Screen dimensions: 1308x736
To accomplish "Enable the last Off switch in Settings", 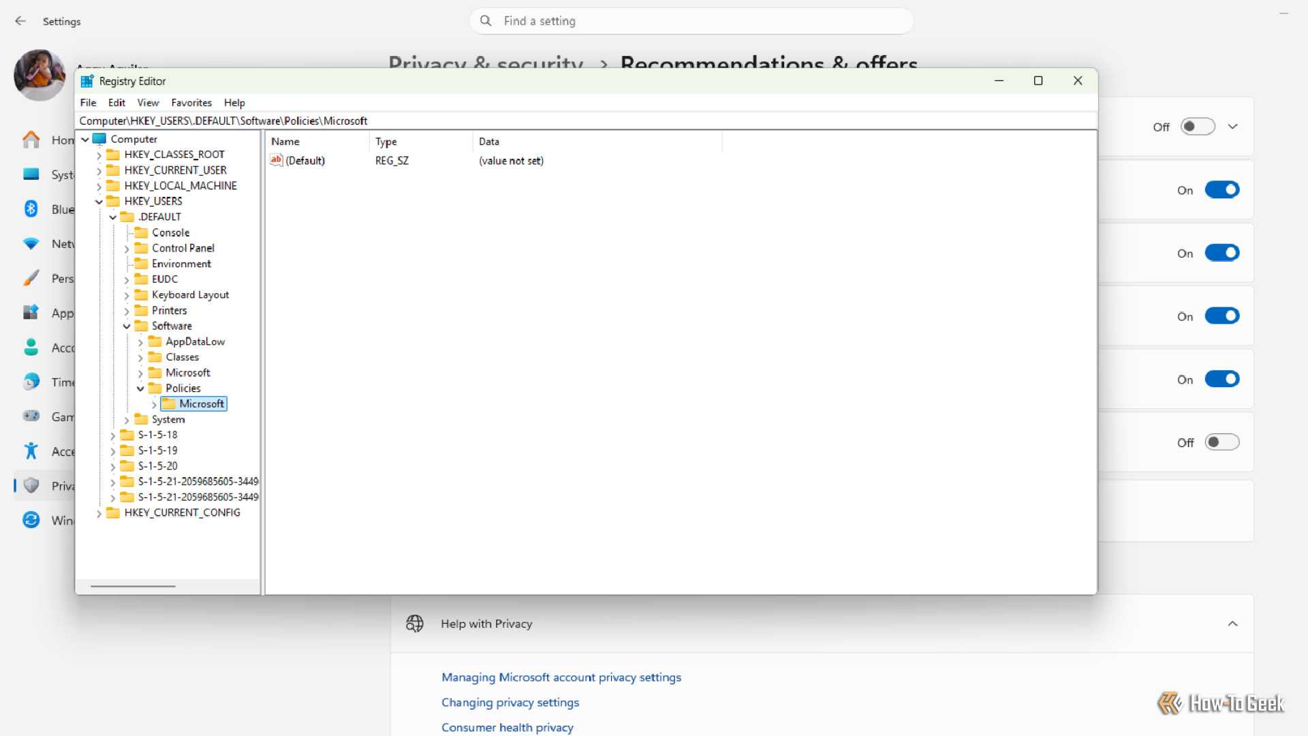I will click(1222, 442).
